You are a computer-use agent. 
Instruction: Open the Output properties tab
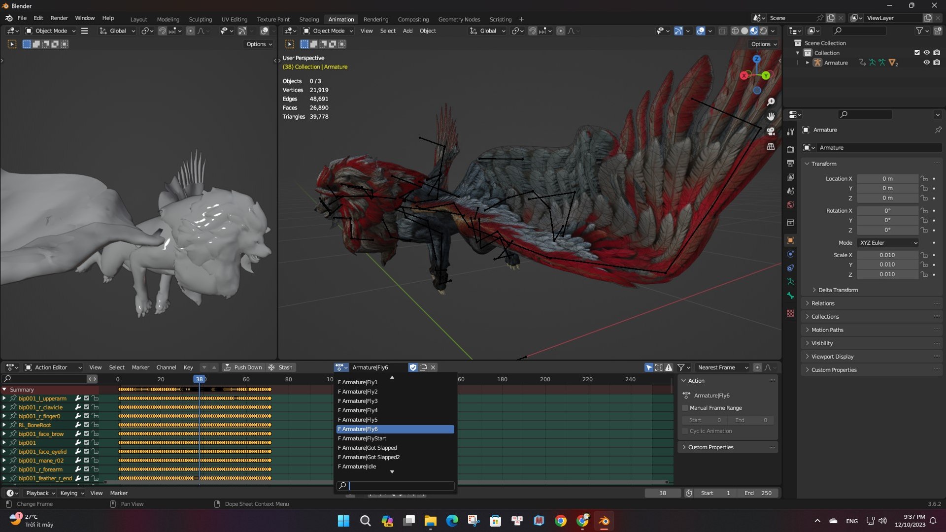[790, 163]
